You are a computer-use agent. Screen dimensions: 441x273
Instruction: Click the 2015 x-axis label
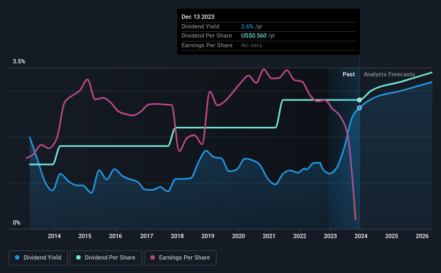click(x=85, y=236)
